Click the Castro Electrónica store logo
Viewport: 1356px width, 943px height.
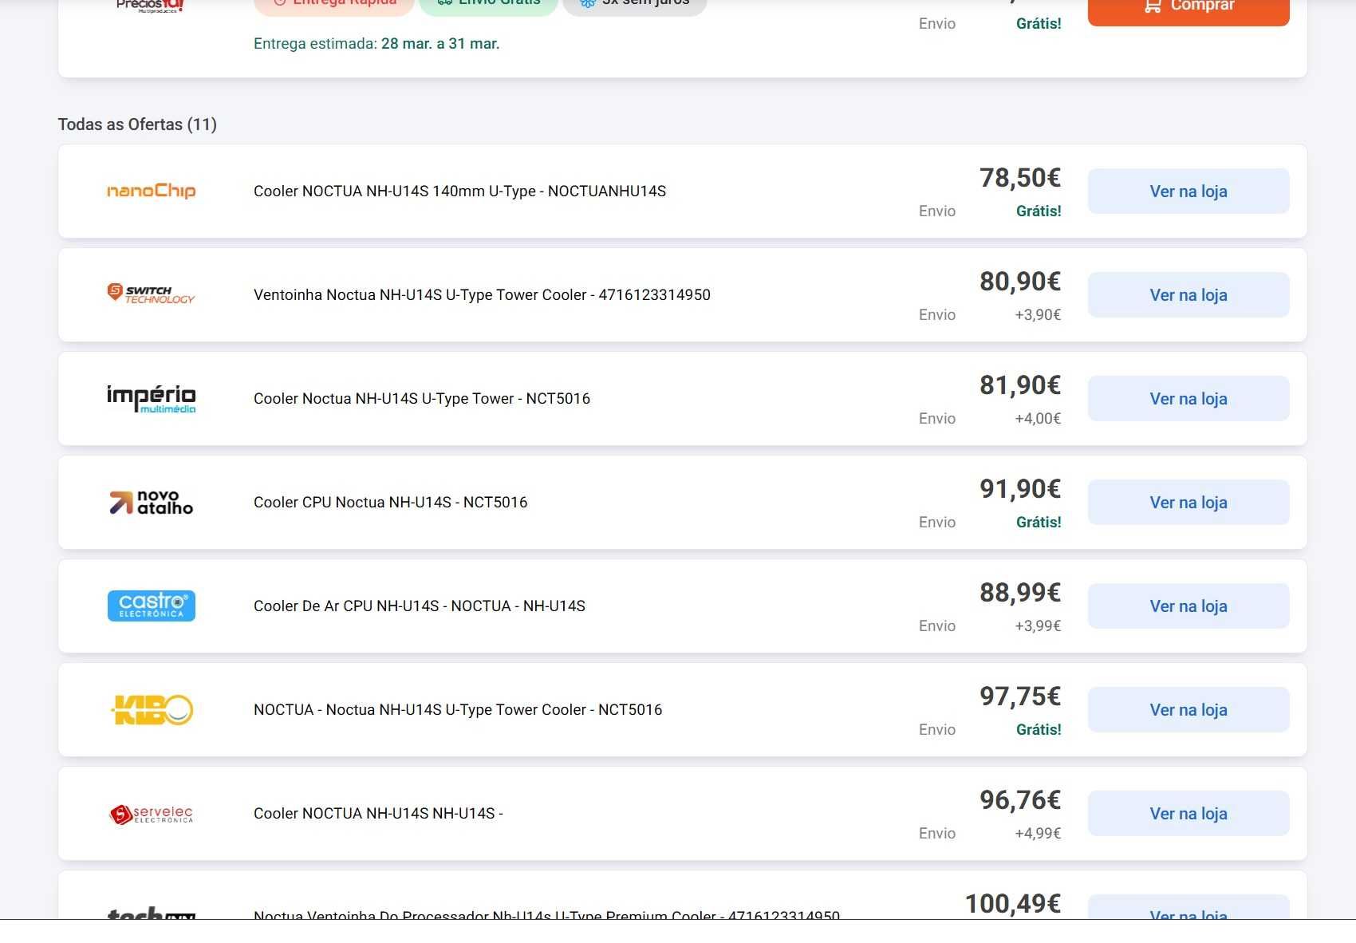[151, 606]
